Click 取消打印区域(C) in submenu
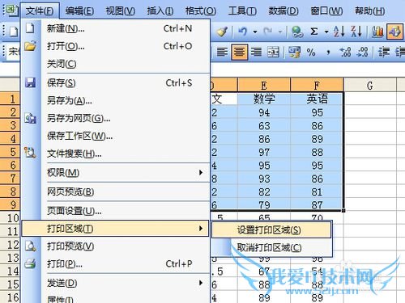 (271, 247)
